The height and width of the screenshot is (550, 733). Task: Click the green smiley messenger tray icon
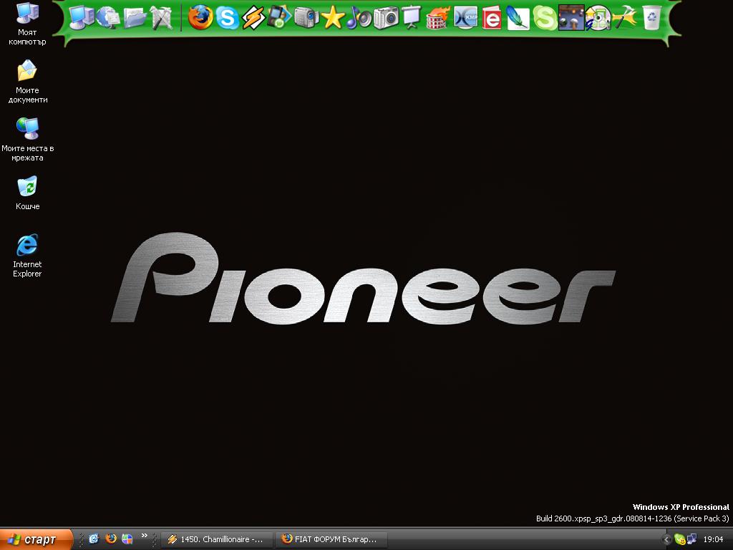680,539
